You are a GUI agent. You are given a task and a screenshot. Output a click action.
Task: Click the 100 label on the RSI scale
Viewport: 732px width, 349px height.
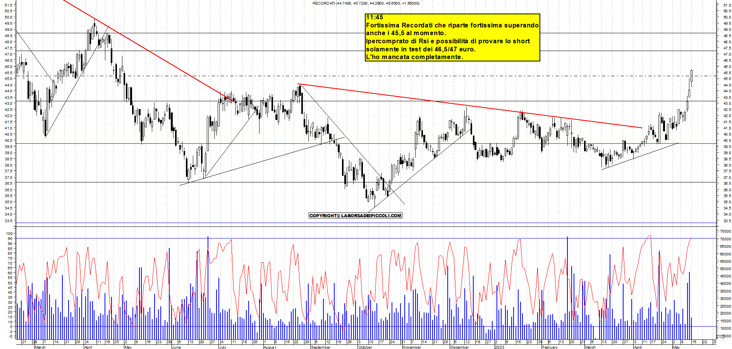(9, 233)
